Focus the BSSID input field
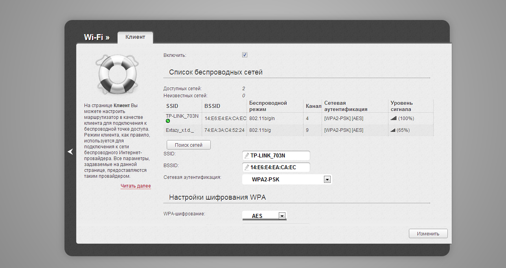Image resolution: width=506 pixels, height=268 pixels. click(279, 168)
